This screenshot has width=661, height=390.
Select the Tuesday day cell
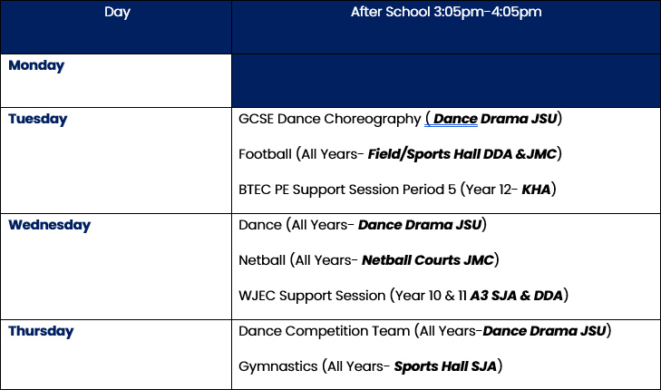tap(116, 161)
